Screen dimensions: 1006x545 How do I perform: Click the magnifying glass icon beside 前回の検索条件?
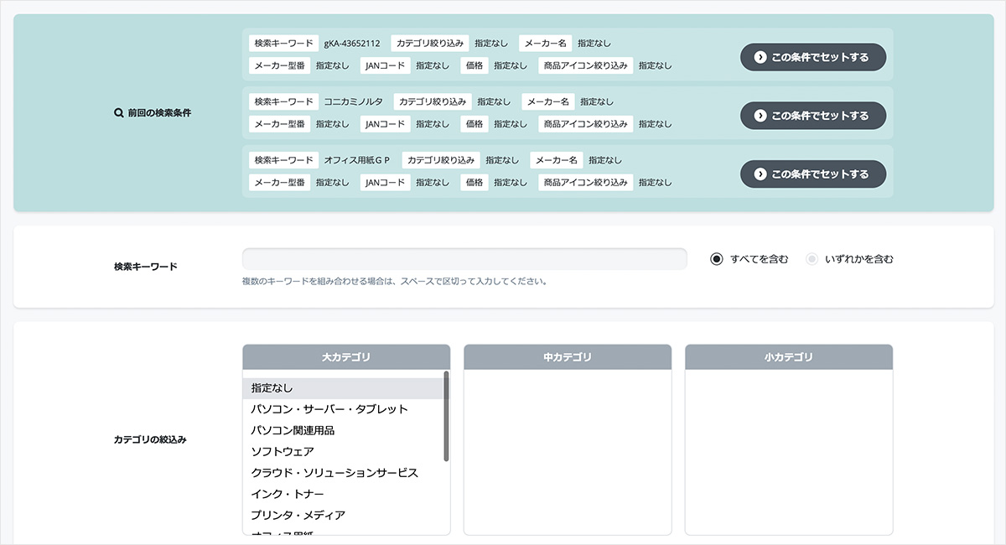[x=118, y=112]
